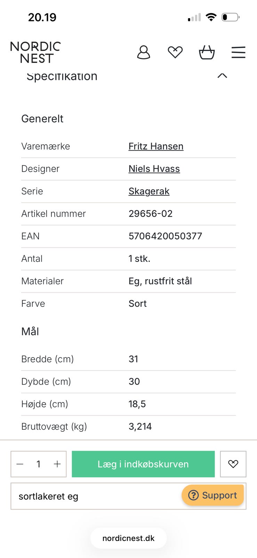Open the user account icon

click(x=143, y=52)
